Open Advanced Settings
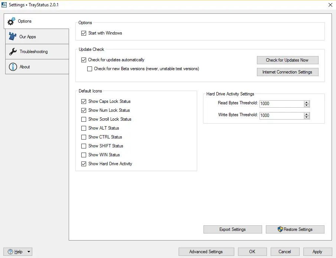The height and width of the screenshot is (258, 336). tap(206, 252)
